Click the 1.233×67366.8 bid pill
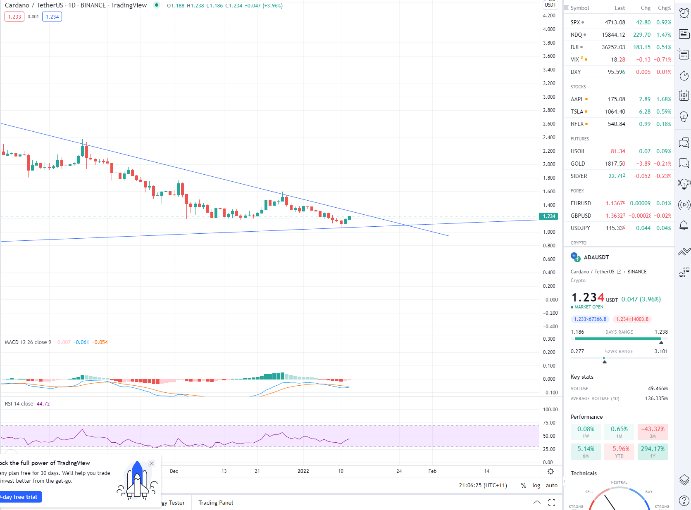The width and height of the screenshot is (691, 510). click(x=590, y=319)
